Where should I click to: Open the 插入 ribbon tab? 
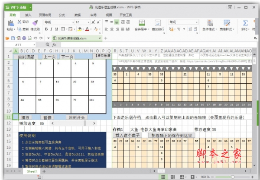point(28,14)
